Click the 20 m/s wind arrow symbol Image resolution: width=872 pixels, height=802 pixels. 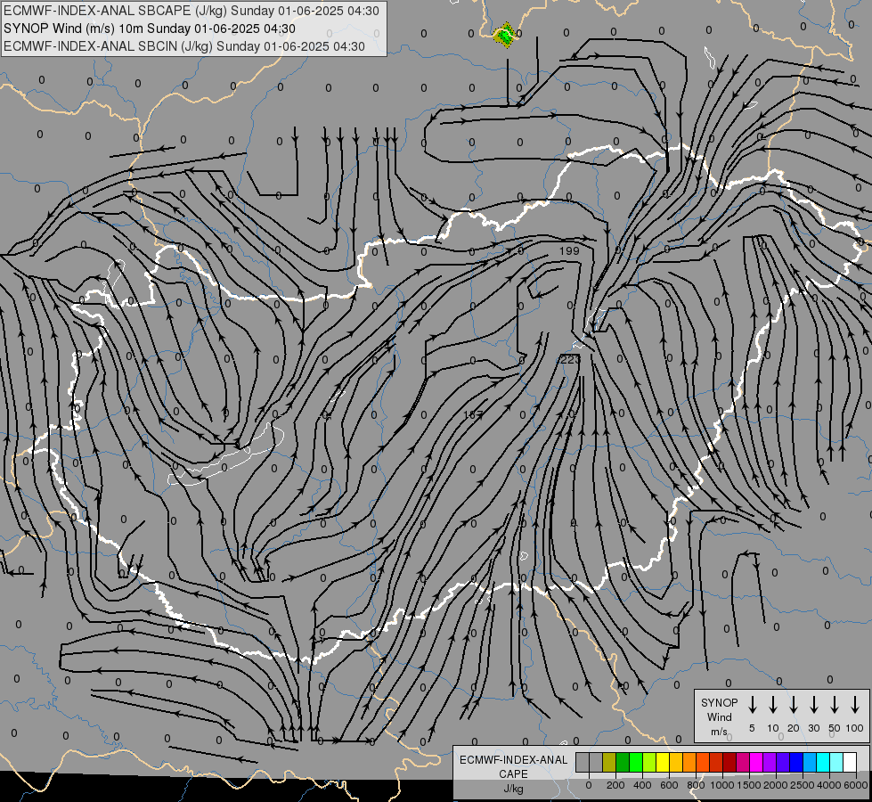pos(794,705)
